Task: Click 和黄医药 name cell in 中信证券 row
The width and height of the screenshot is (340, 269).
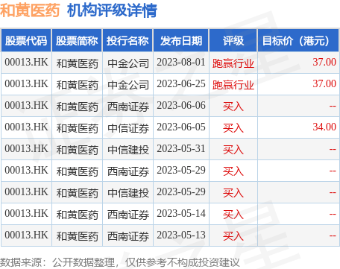Action: pyautogui.click(x=78, y=128)
